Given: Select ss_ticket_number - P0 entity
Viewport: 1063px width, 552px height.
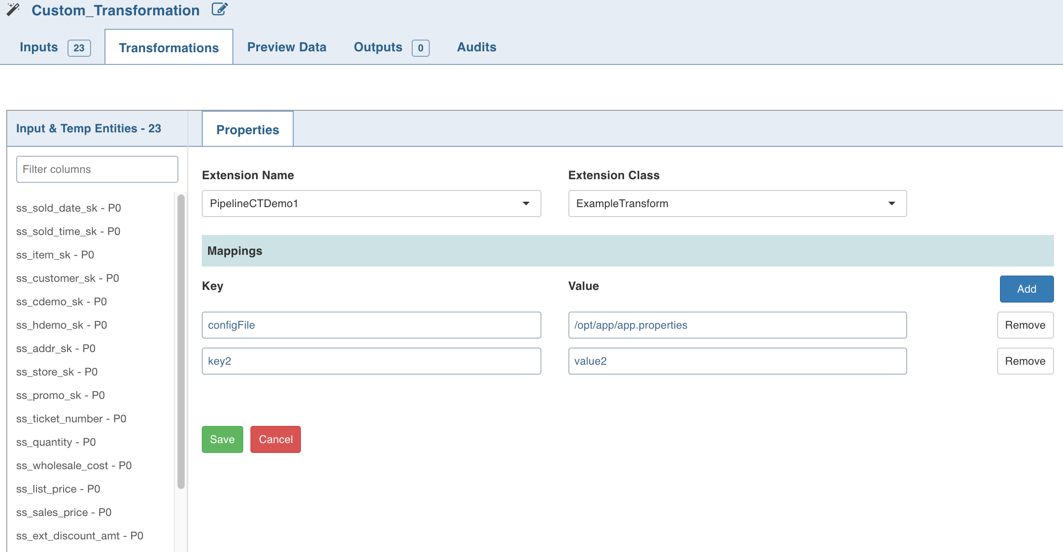Looking at the screenshot, I should click(71, 419).
